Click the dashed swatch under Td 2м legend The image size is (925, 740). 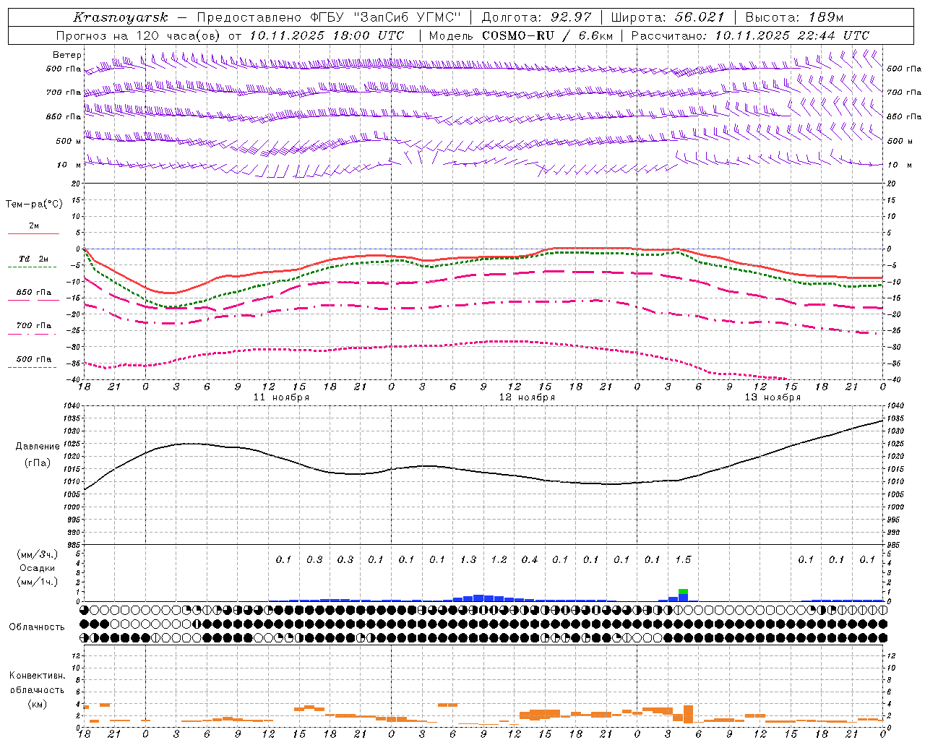click(33, 267)
